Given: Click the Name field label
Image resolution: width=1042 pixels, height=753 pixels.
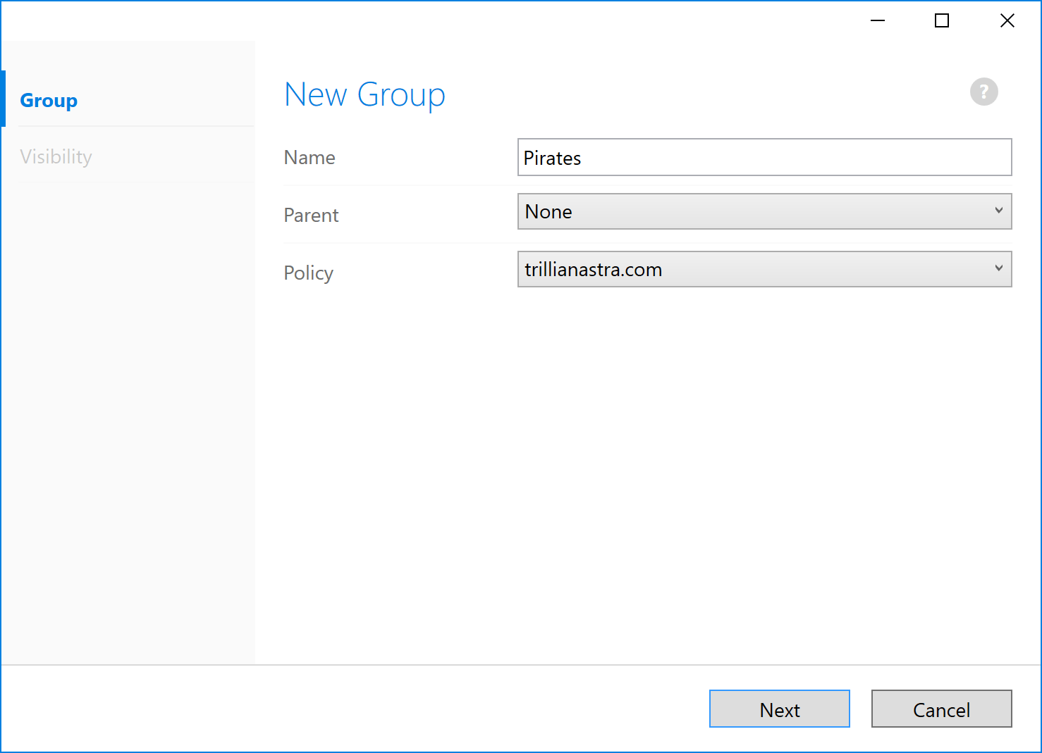Looking at the screenshot, I should click(x=309, y=157).
